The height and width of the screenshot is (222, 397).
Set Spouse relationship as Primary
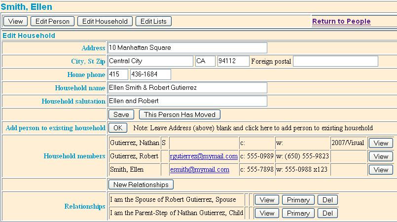click(x=298, y=200)
